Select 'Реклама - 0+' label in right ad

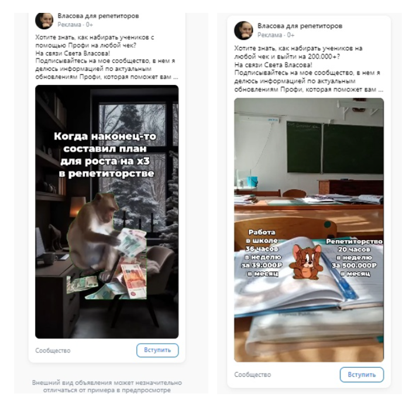tap(276, 35)
